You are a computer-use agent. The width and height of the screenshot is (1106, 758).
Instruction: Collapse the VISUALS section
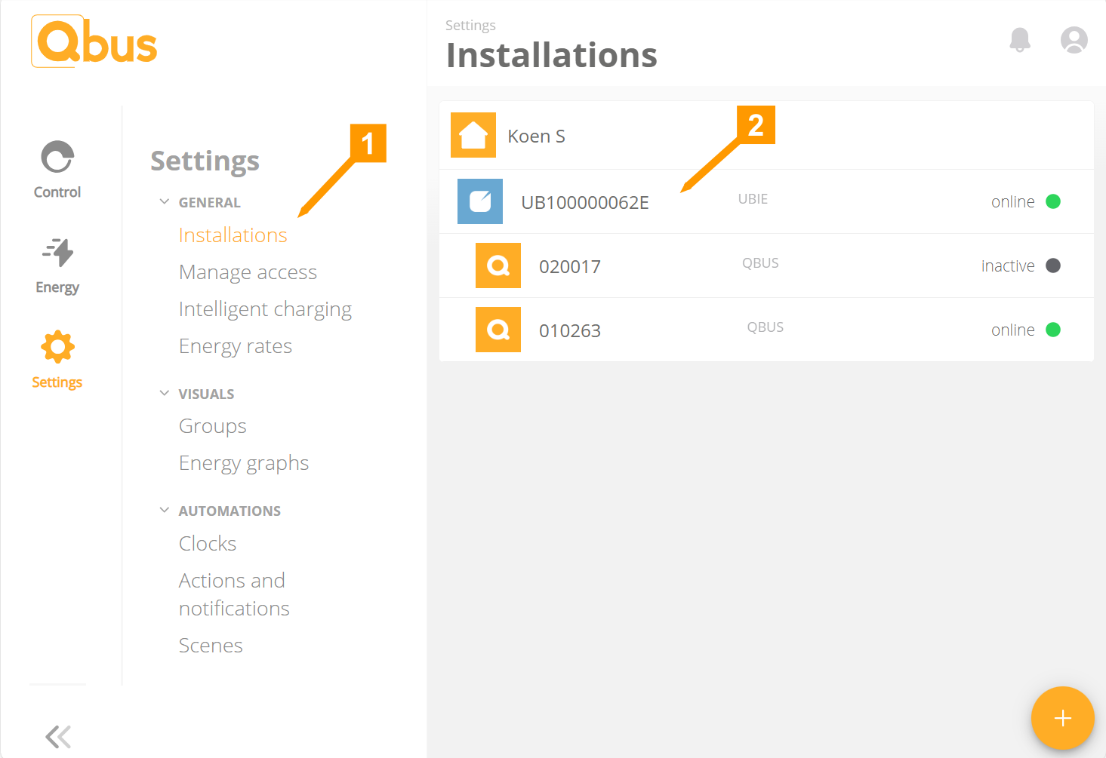point(165,394)
